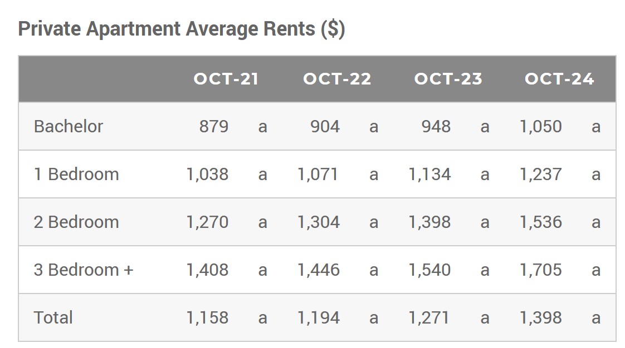625x348 pixels.
Task: Select the 2 Bedroom row label
Action: click(76, 222)
